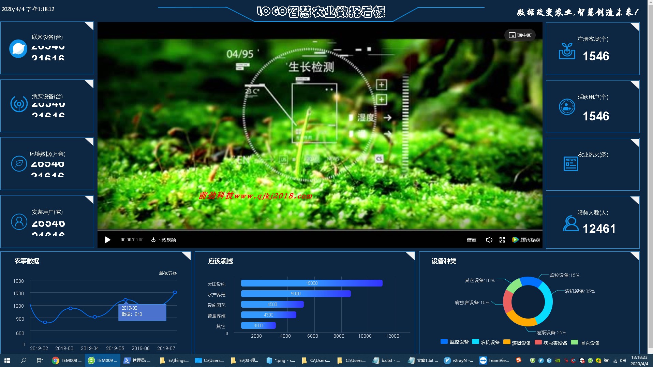
Task: Play the growth detection video
Action: [107, 240]
